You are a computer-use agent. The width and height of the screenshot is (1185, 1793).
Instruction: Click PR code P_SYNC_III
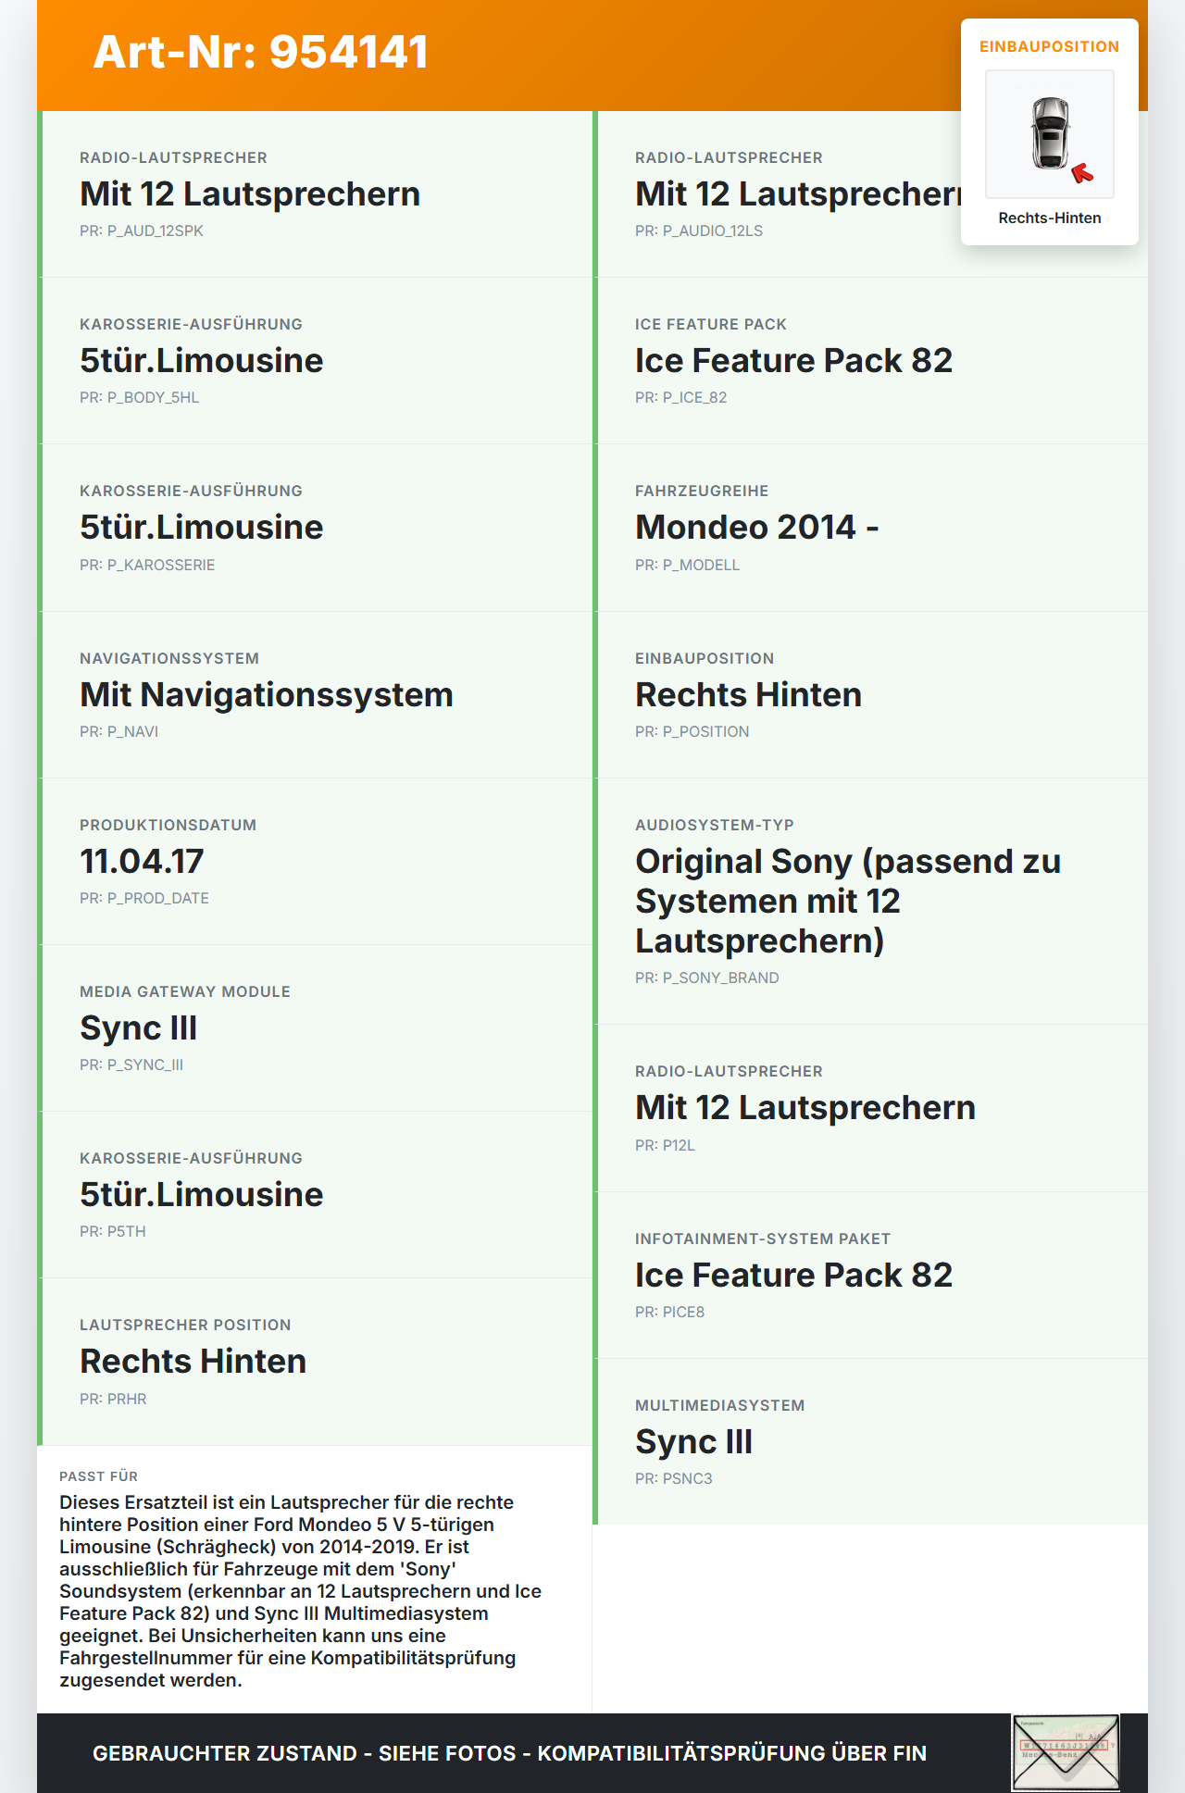[131, 1065]
